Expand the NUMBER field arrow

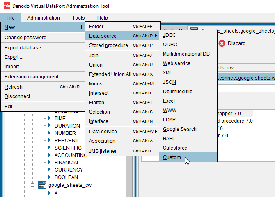(x=49, y=133)
